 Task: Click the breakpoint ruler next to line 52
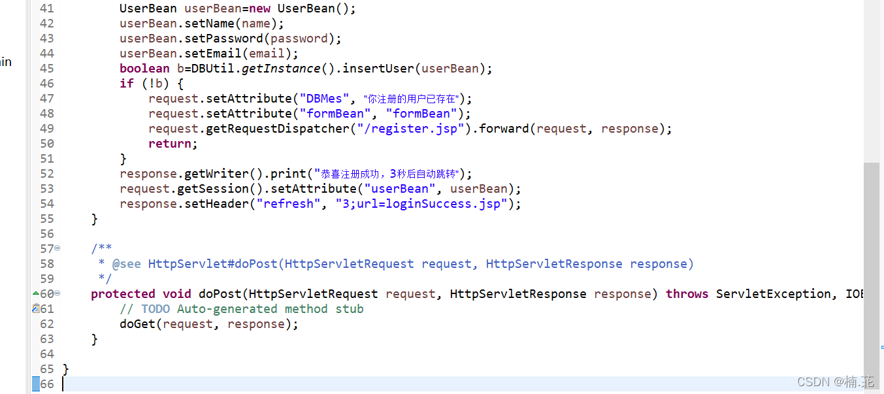point(29,173)
